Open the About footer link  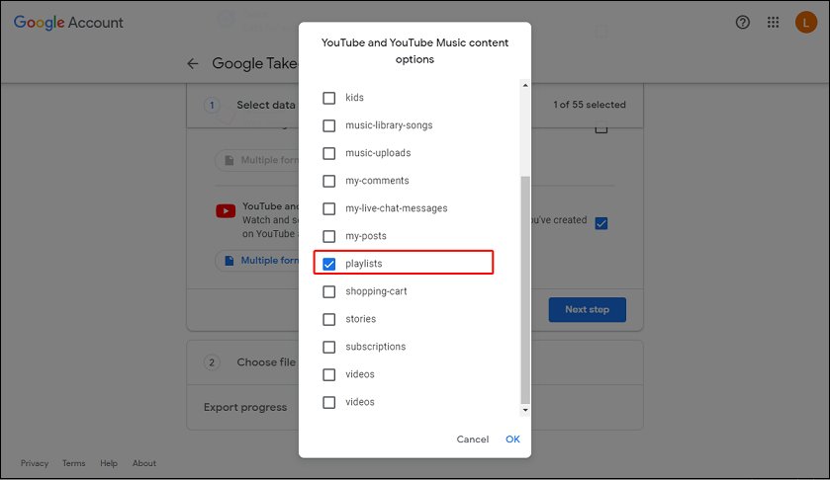(144, 463)
